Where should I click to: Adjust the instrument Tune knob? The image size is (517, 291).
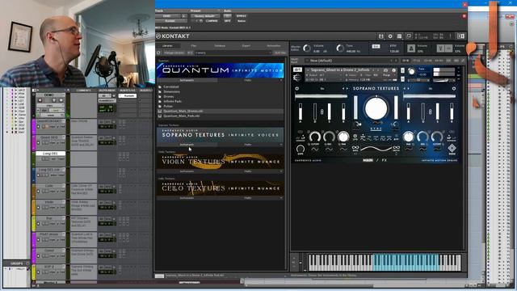[x=411, y=71]
